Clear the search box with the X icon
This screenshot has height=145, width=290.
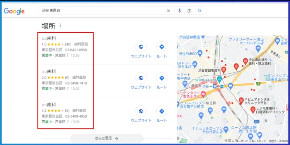coord(169,11)
